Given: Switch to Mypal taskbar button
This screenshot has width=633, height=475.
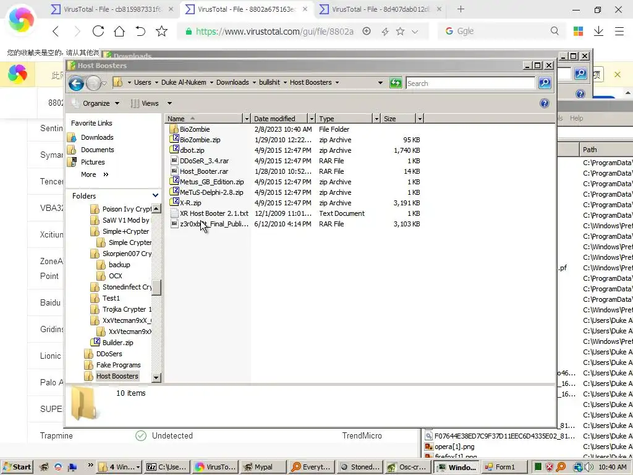Looking at the screenshot, I should point(263,467).
